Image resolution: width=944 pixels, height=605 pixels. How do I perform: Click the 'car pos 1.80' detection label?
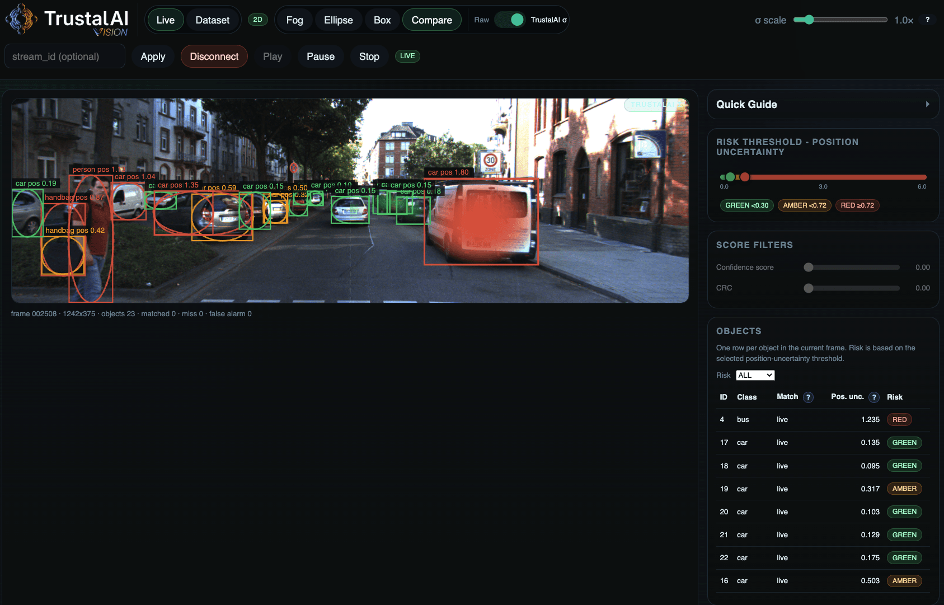coord(448,172)
